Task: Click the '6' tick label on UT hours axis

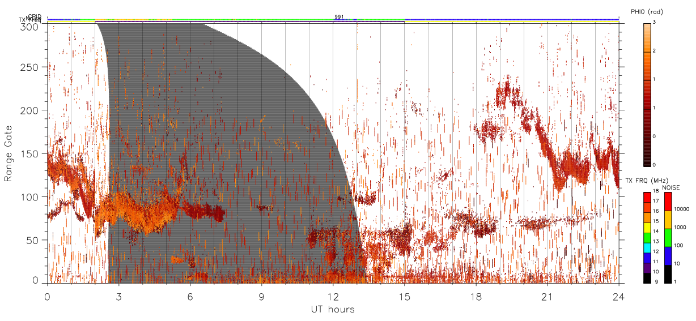Action: [x=190, y=296]
